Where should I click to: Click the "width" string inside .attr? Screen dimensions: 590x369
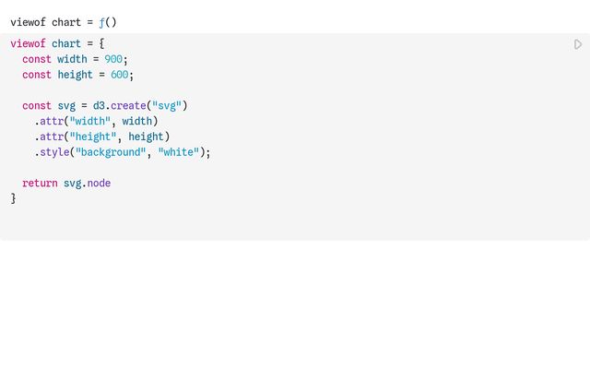pos(90,121)
